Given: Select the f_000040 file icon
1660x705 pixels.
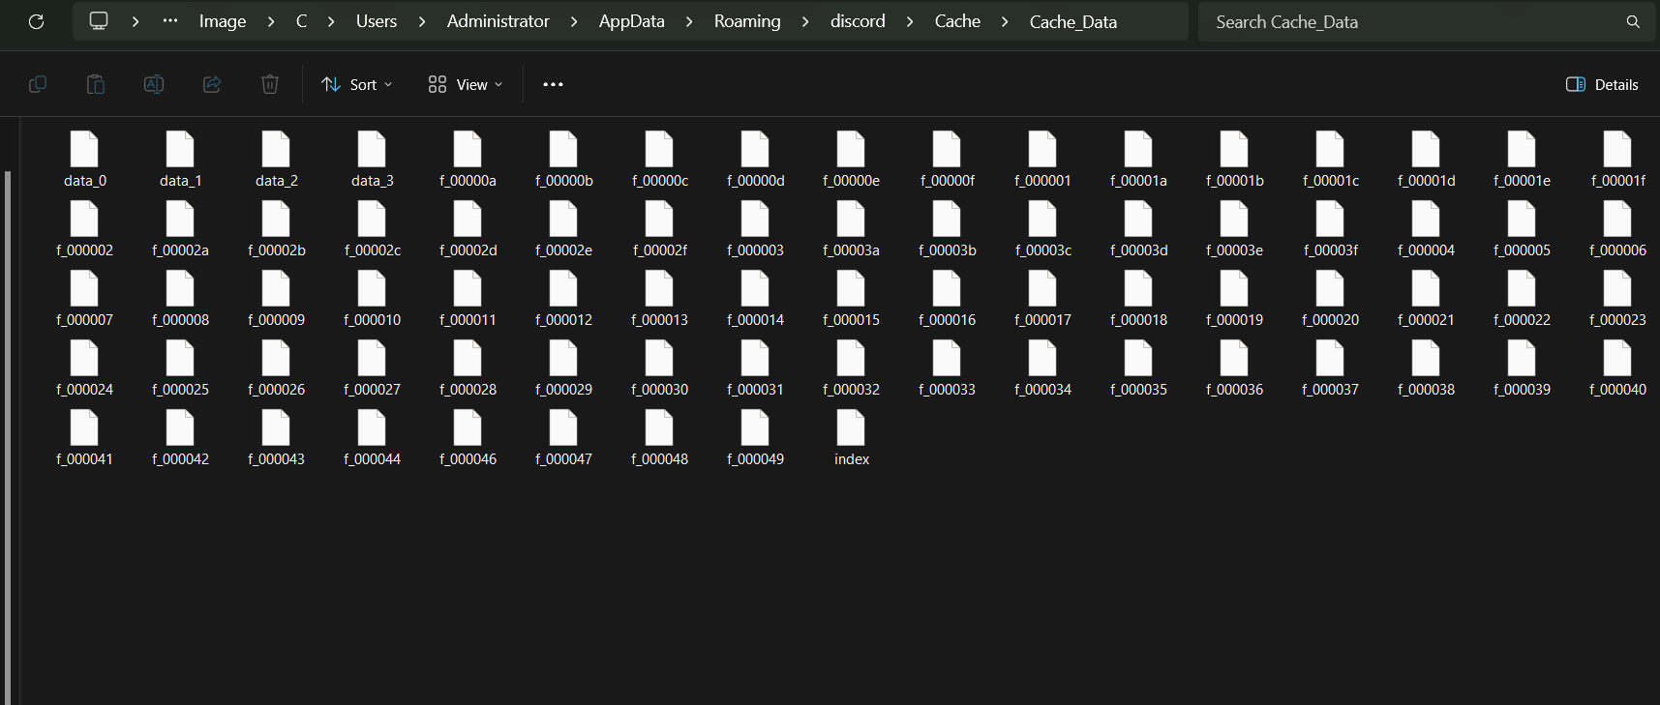Looking at the screenshot, I should pos(1617,358).
